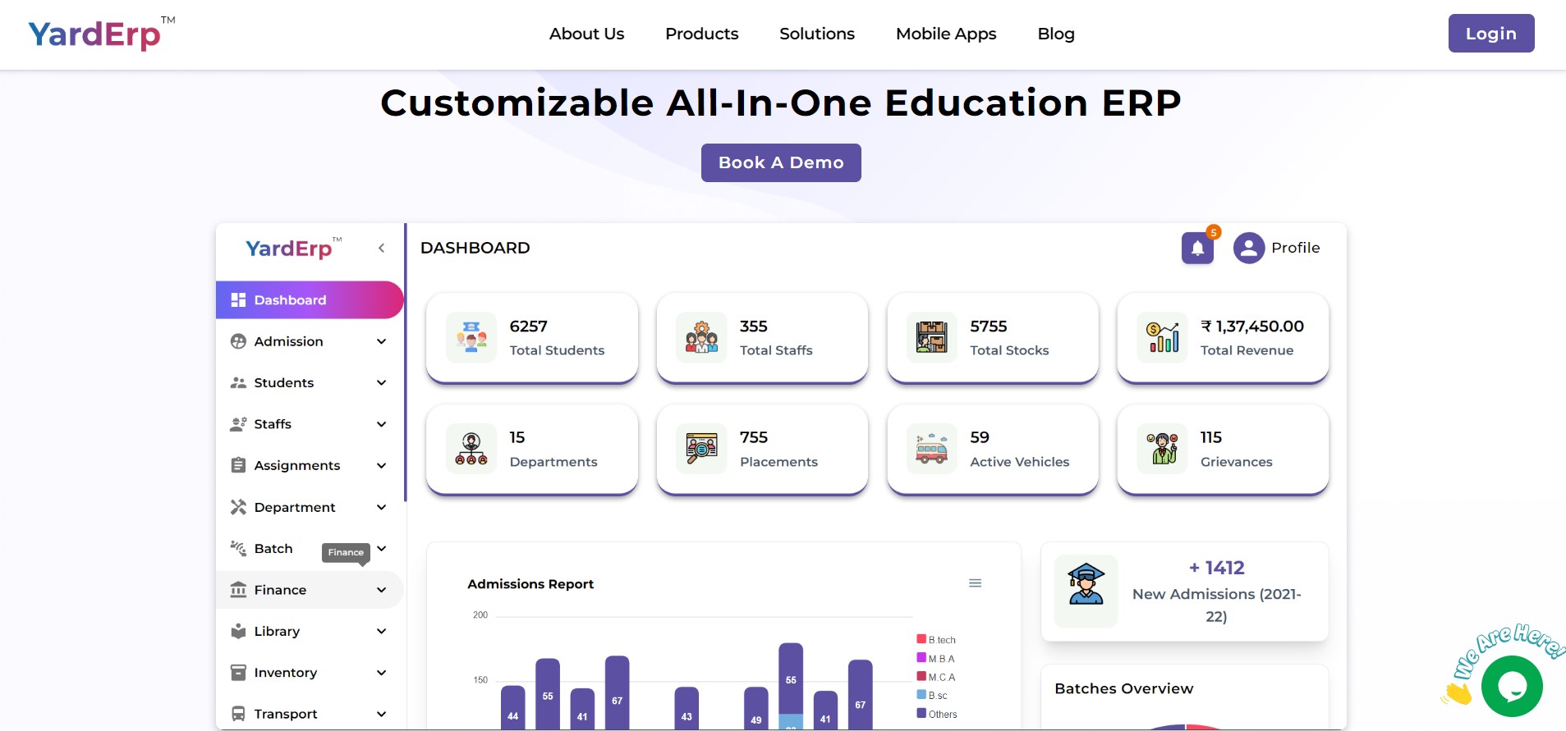Click the Library sidebar icon

pyautogui.click(x=238, y=631)
